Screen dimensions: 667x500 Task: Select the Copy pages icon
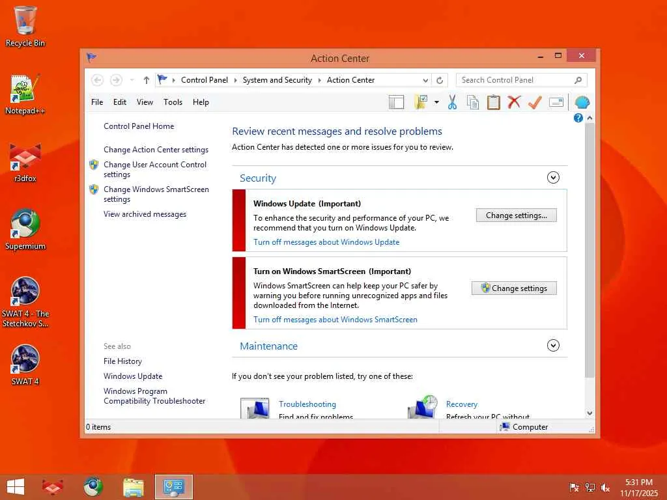(473, 102)
